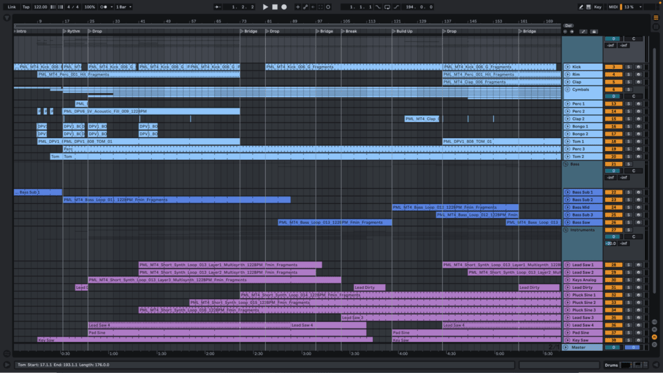The width and height of the screenshot is (663, 373).
Task: Click the Arrangement Record button
Action: tap(284, 7)
